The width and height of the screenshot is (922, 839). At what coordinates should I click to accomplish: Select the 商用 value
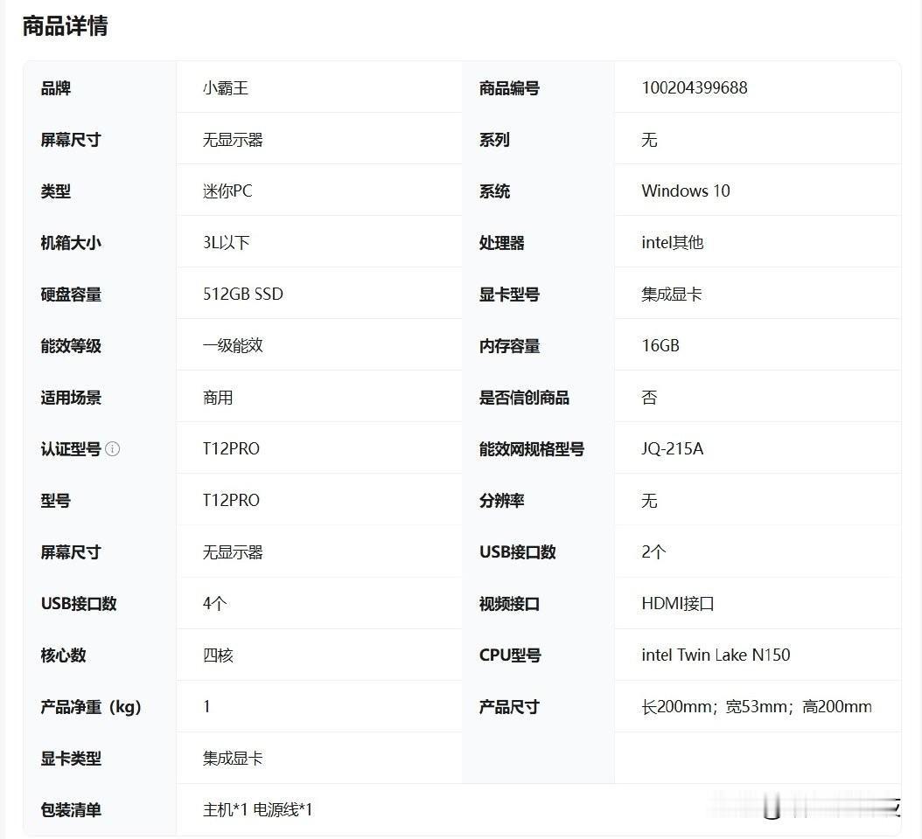point(218,398)
